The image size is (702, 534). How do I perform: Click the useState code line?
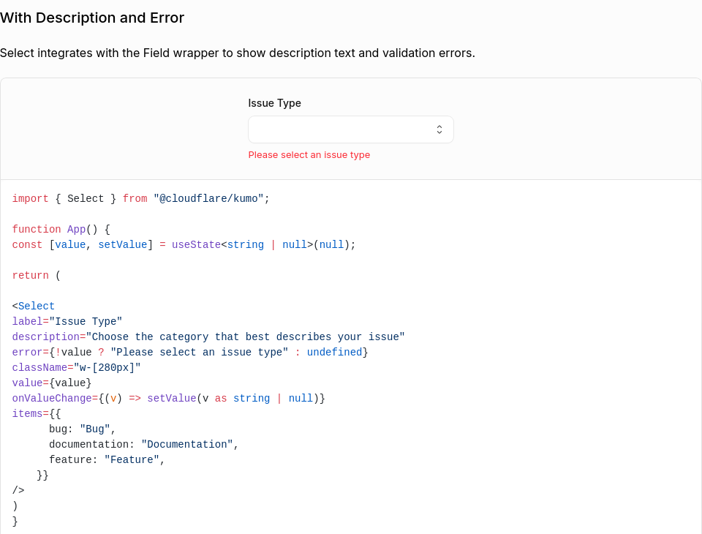pos(184,244)
